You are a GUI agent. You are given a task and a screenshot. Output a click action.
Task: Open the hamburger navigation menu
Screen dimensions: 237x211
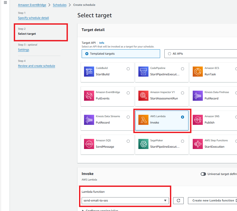pyautogui.click(x=5, y=3)
